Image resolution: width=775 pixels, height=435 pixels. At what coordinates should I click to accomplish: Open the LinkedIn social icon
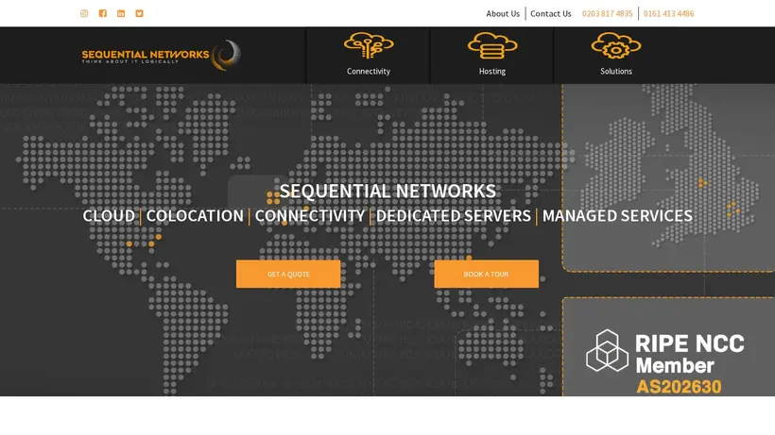(121, 13)
